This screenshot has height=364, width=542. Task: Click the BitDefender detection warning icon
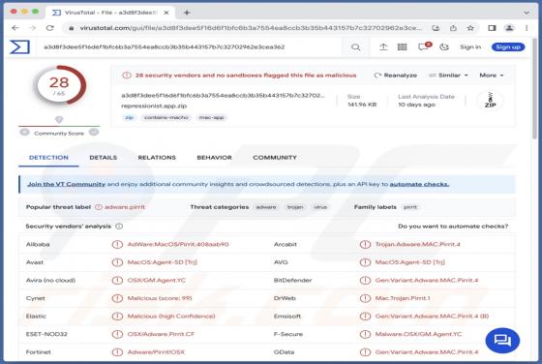365,281
